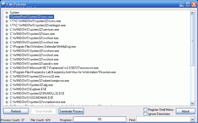Open the Find dropdown list
Viewport: 198px width, 123px height.
point(192,119)
